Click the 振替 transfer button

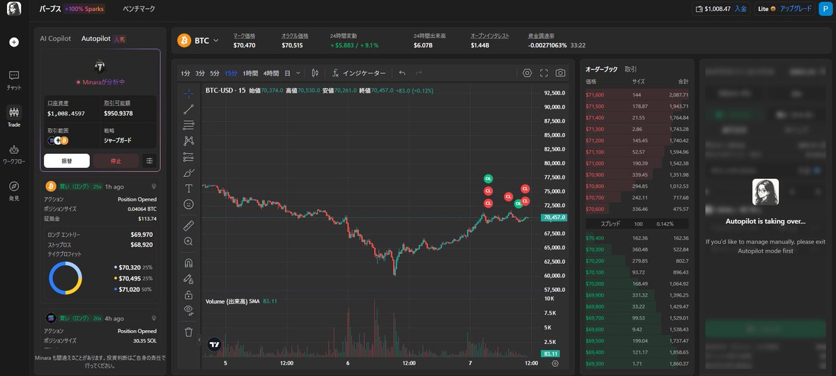[67, 161]
